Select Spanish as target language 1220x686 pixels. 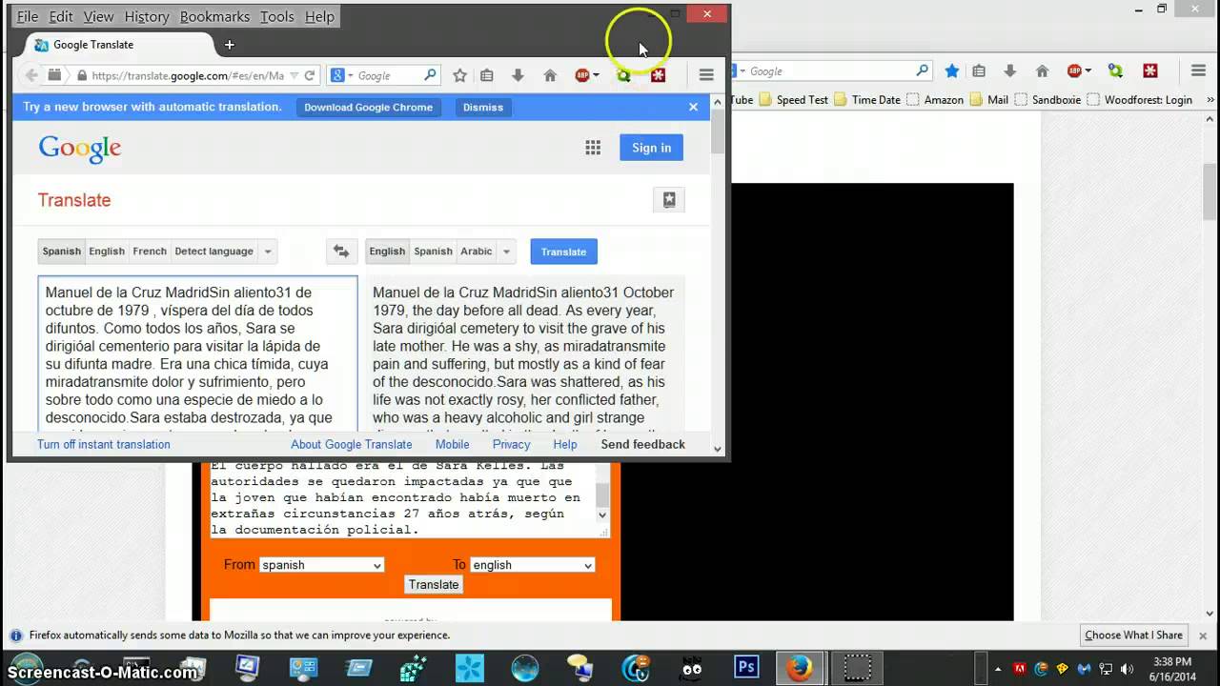pyautogui.click(x=433, y=252)
